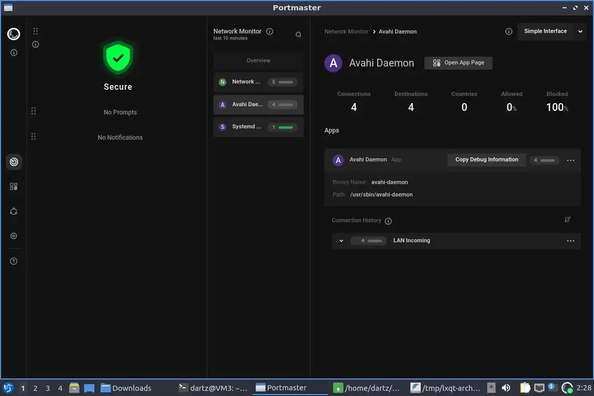Open the Settings gear in the sidebar

coord(13,236)
